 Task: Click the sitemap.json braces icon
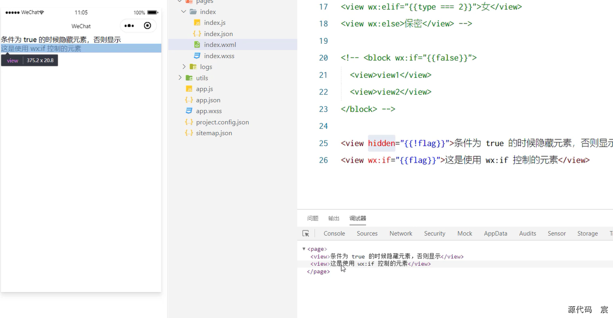(189, 133)
